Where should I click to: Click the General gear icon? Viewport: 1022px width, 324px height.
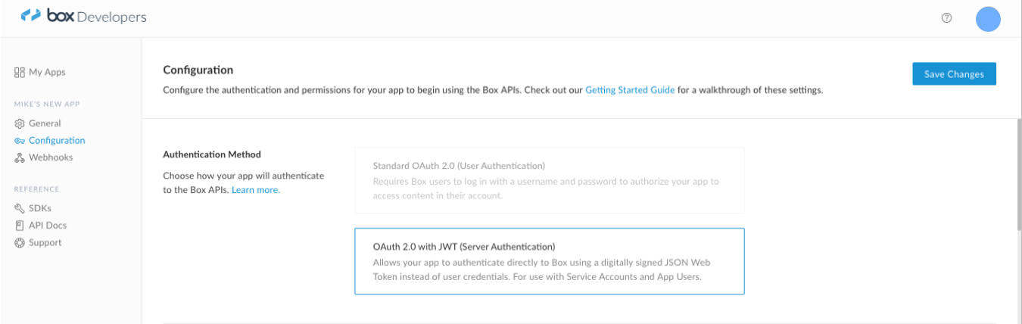20,123
